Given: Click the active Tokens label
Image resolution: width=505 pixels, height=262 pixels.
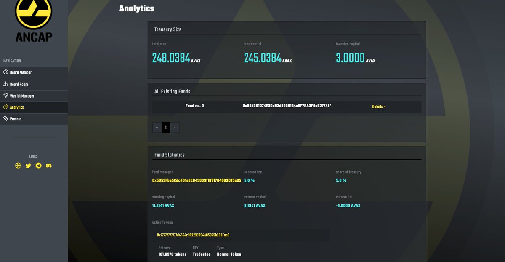Looking at the screenshot, I should click(162, 222).
